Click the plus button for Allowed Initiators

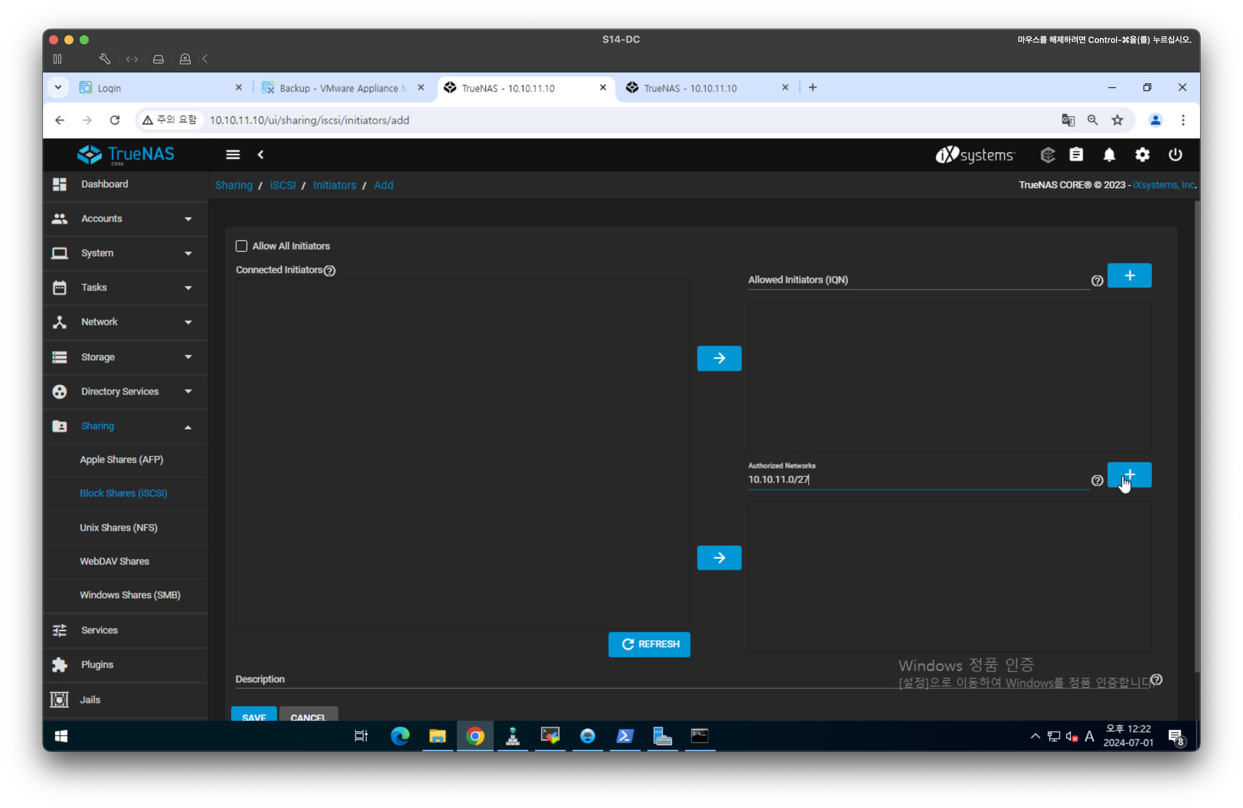[x=1129, y=275]
